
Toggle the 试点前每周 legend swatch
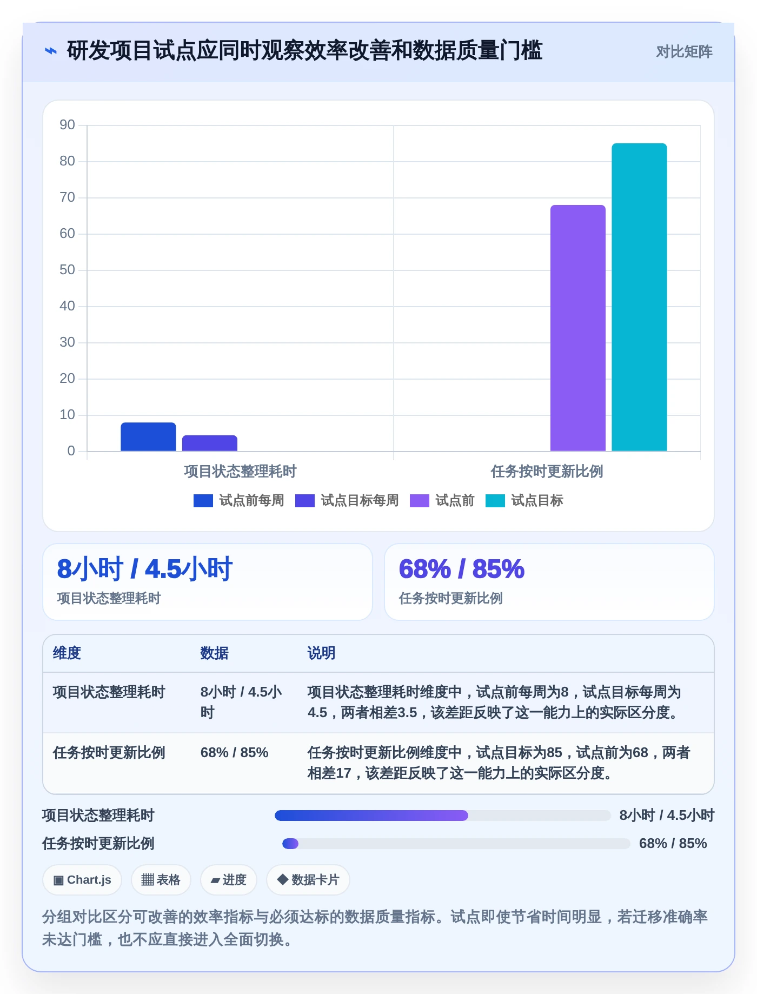tap(203, 501)
